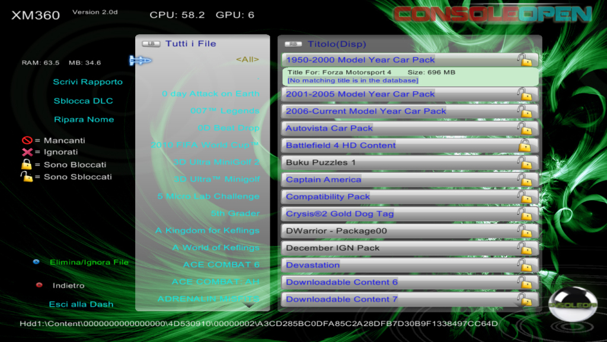Click the Sono Bloccati closed padlock icon
Viewport: 607px width, 342px height.
pos(26,164)
